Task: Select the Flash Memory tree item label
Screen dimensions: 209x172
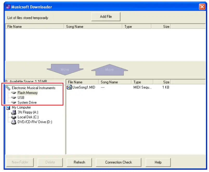Action: pos(28,93)
